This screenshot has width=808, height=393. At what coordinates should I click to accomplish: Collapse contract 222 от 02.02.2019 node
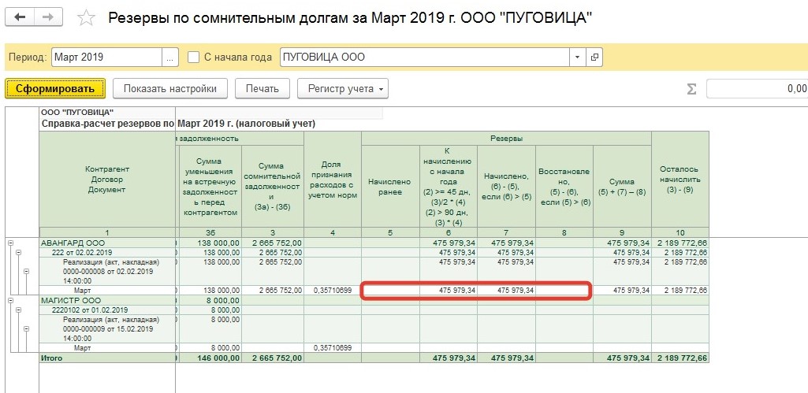click(17, 252)
